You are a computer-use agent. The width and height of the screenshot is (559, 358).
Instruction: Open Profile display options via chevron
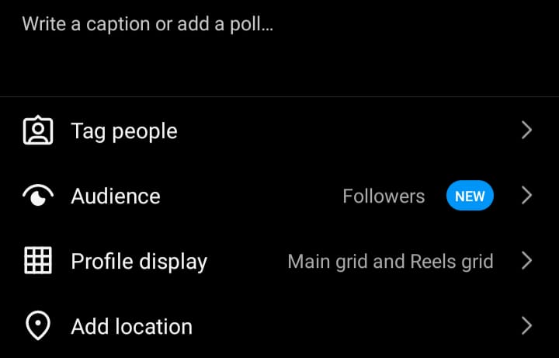(526, 261)
